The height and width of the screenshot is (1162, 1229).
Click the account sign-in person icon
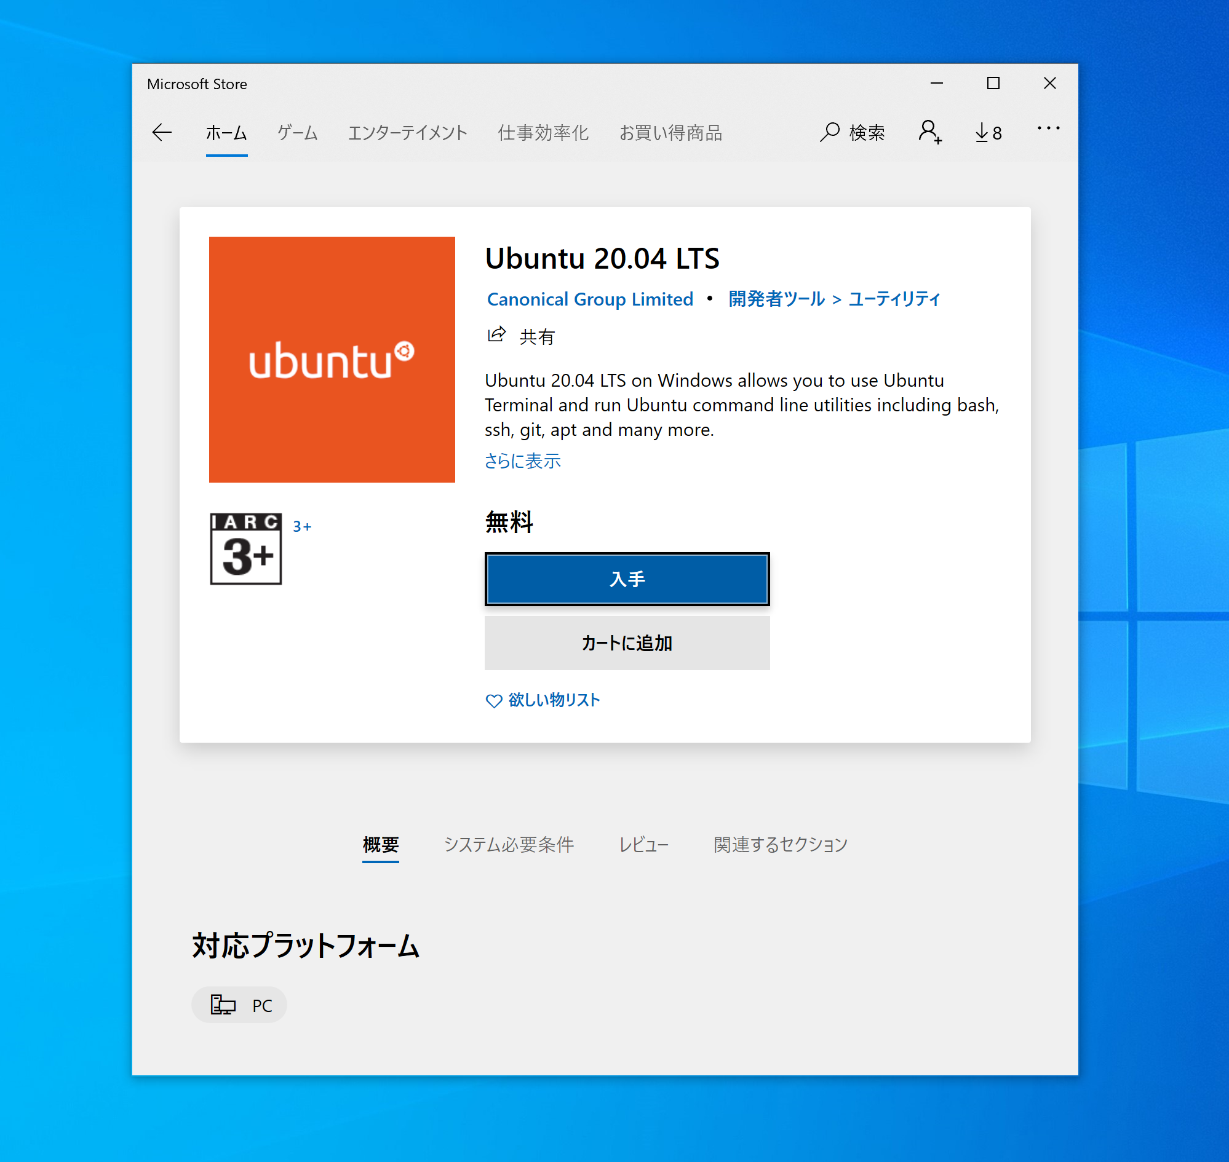point(929,133)
